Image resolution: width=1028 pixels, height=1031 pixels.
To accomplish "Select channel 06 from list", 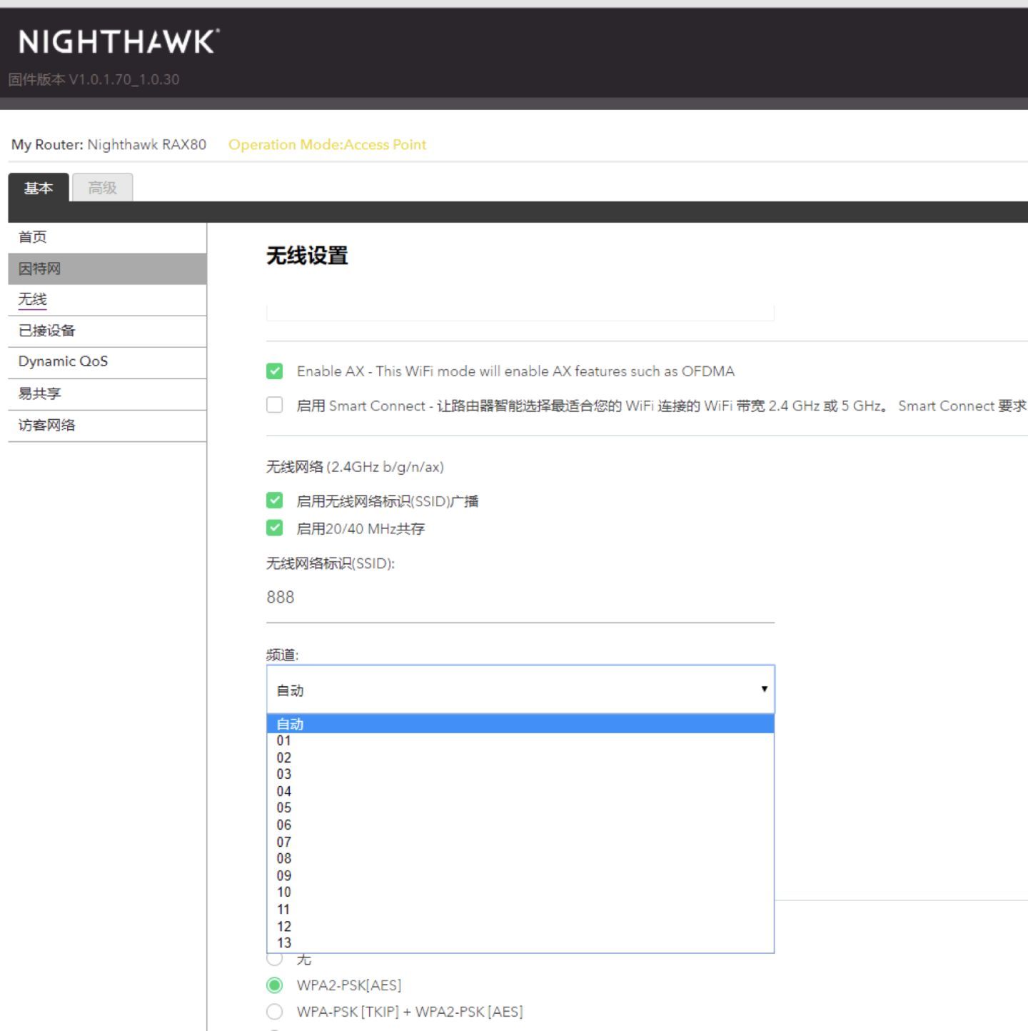I will click(x=520, y=825).
